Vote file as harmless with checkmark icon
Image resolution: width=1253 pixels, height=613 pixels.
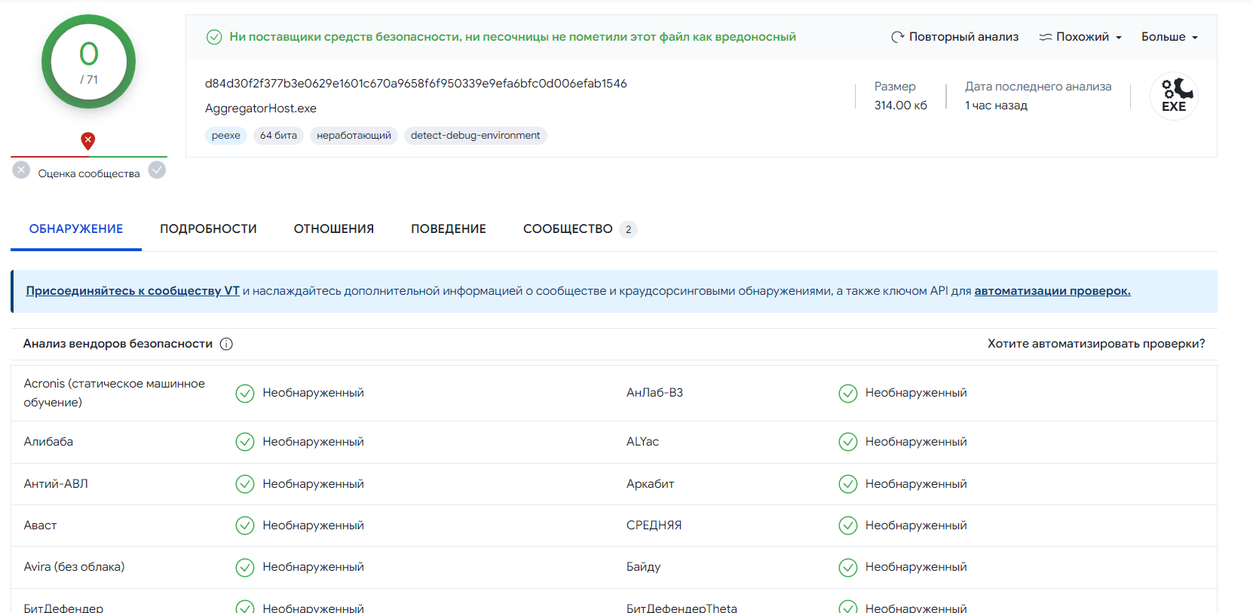coord(157,170)
